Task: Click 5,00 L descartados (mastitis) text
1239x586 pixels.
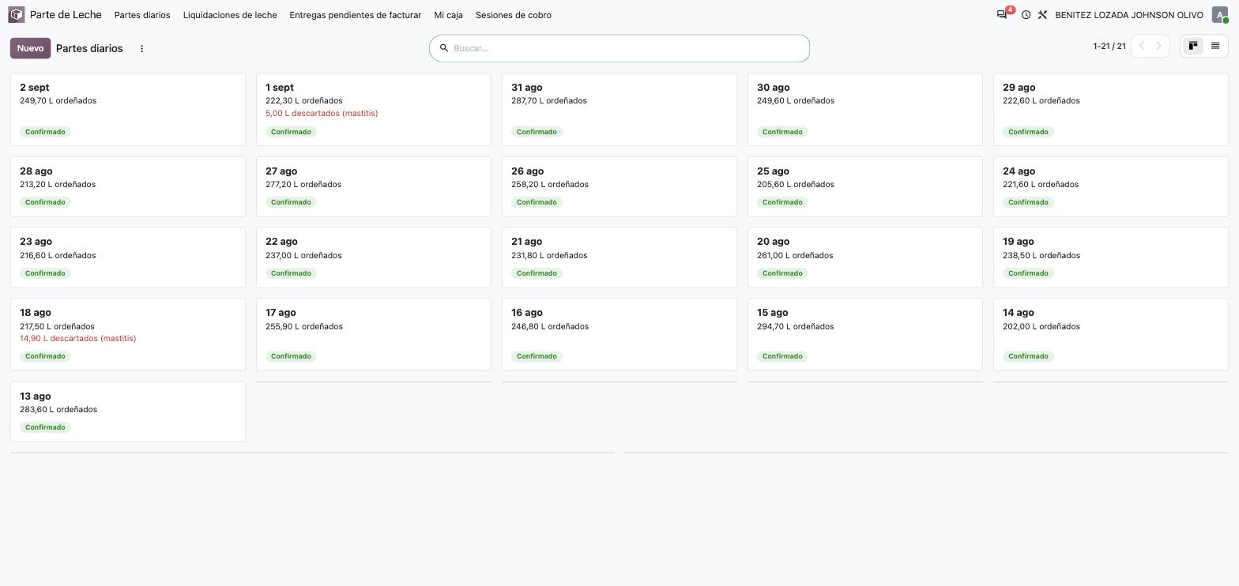Action: pos(322,113)
